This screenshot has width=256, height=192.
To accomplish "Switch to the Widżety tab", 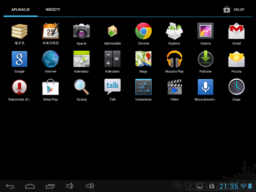I will (53, 10).
